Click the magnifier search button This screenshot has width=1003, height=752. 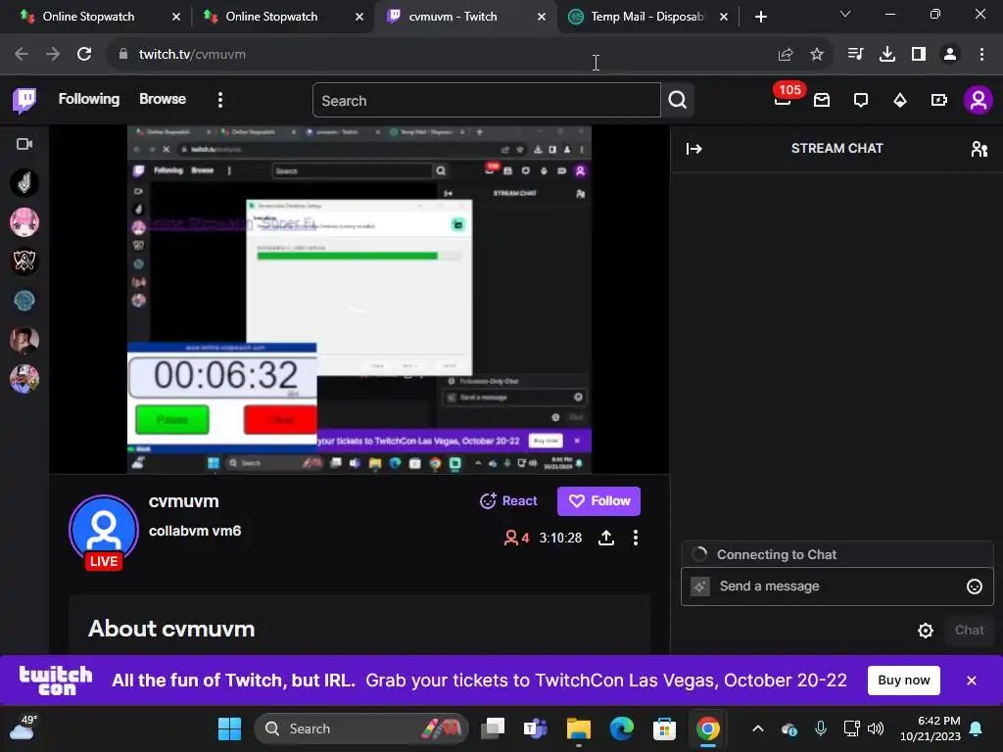tap(678, 100)
